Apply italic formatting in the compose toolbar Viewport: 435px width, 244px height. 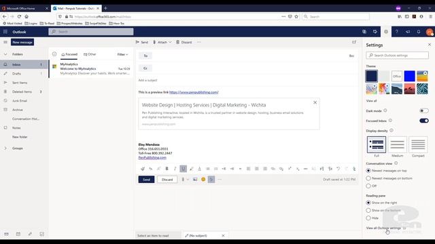[x=175, y=169]
